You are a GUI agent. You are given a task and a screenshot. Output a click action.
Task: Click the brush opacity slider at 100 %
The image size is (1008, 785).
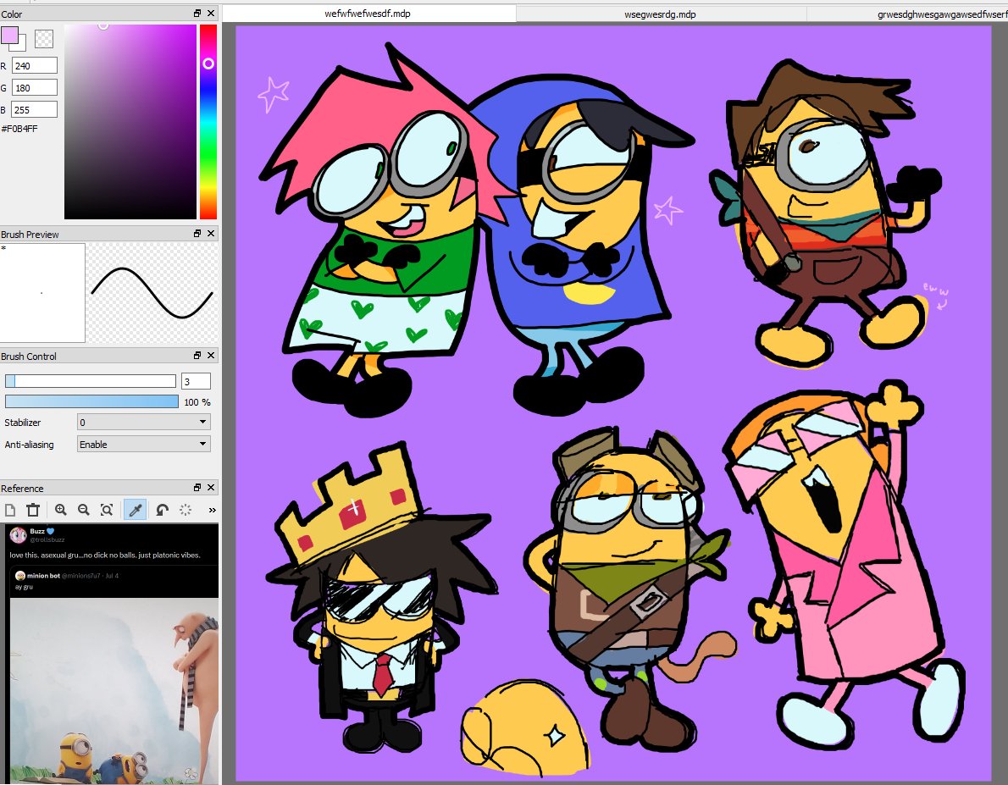click(92, 402)
